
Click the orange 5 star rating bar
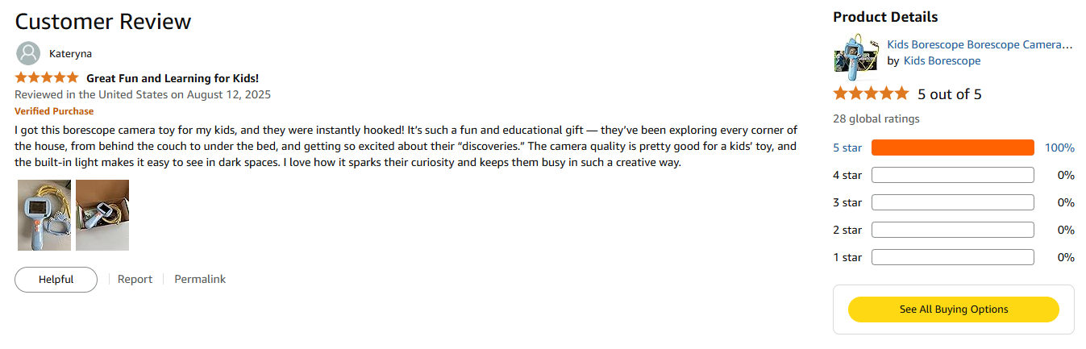(x=952, y=147)
